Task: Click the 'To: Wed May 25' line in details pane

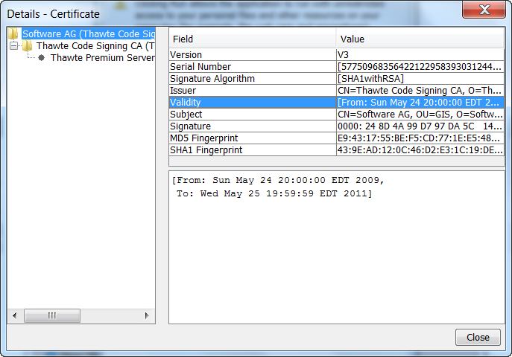Action: pyautogui.click(x=274, y=193)
